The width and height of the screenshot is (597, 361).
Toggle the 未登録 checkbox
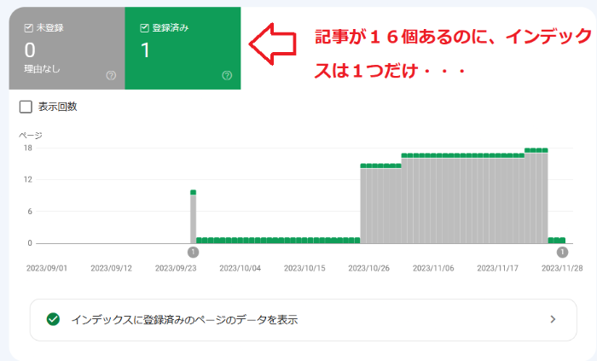coord(28,28)
